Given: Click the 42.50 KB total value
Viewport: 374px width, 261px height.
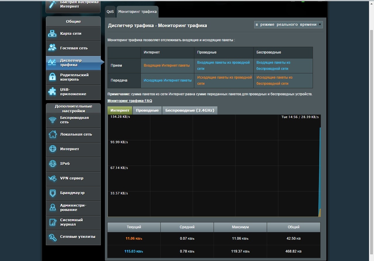Looking at the screenshot, I should click(x=293, y=238).
